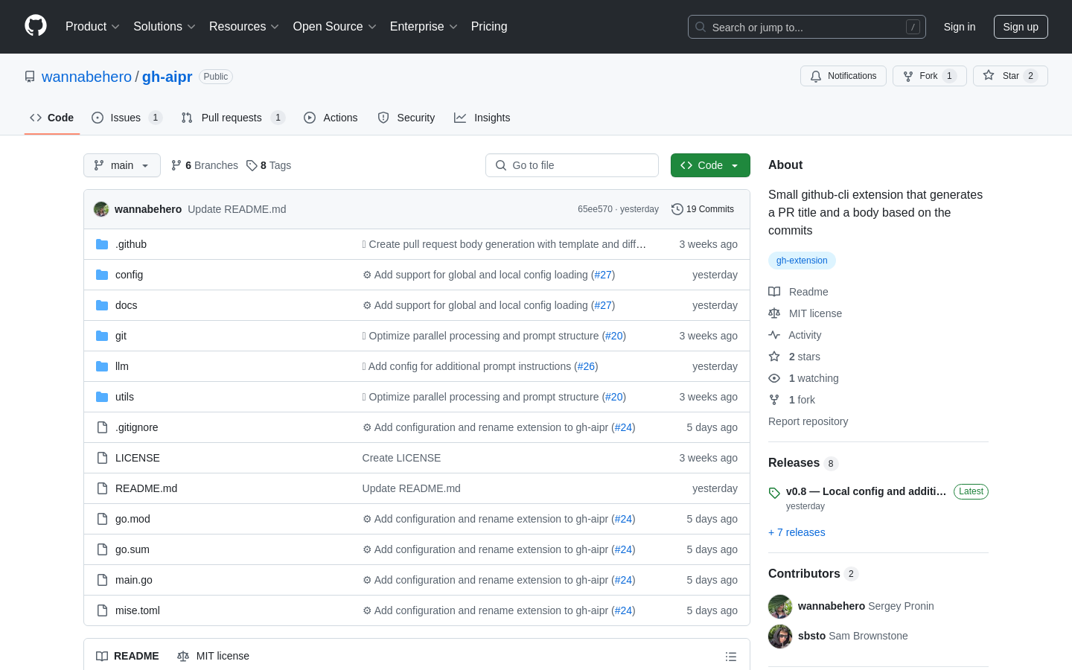This screenshot has width=1072, height=670.
Task: Open the main branch selector dropdown
Action: pos(122,165)
